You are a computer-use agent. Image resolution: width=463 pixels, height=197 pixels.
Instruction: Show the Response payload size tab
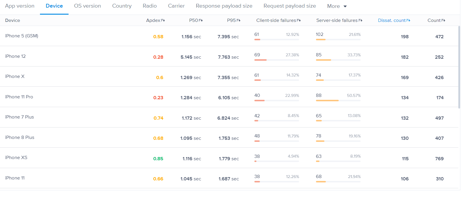[x=224, y=6]
